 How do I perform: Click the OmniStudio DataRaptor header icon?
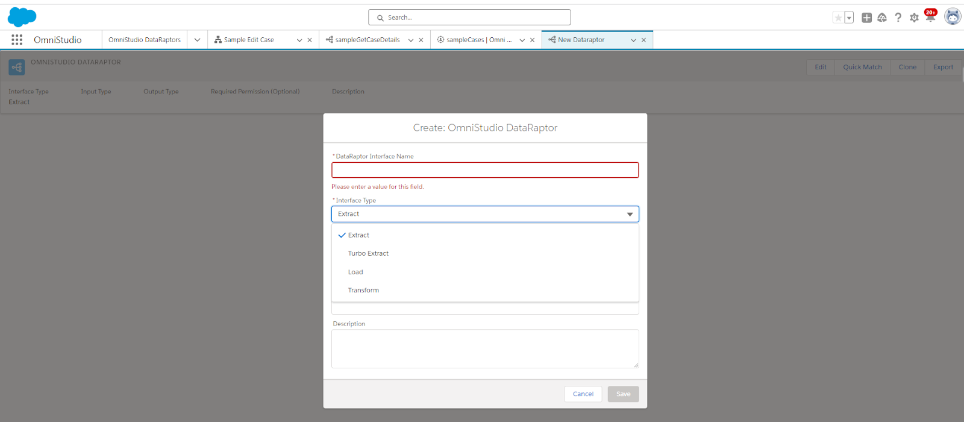(x=17, y=67)
